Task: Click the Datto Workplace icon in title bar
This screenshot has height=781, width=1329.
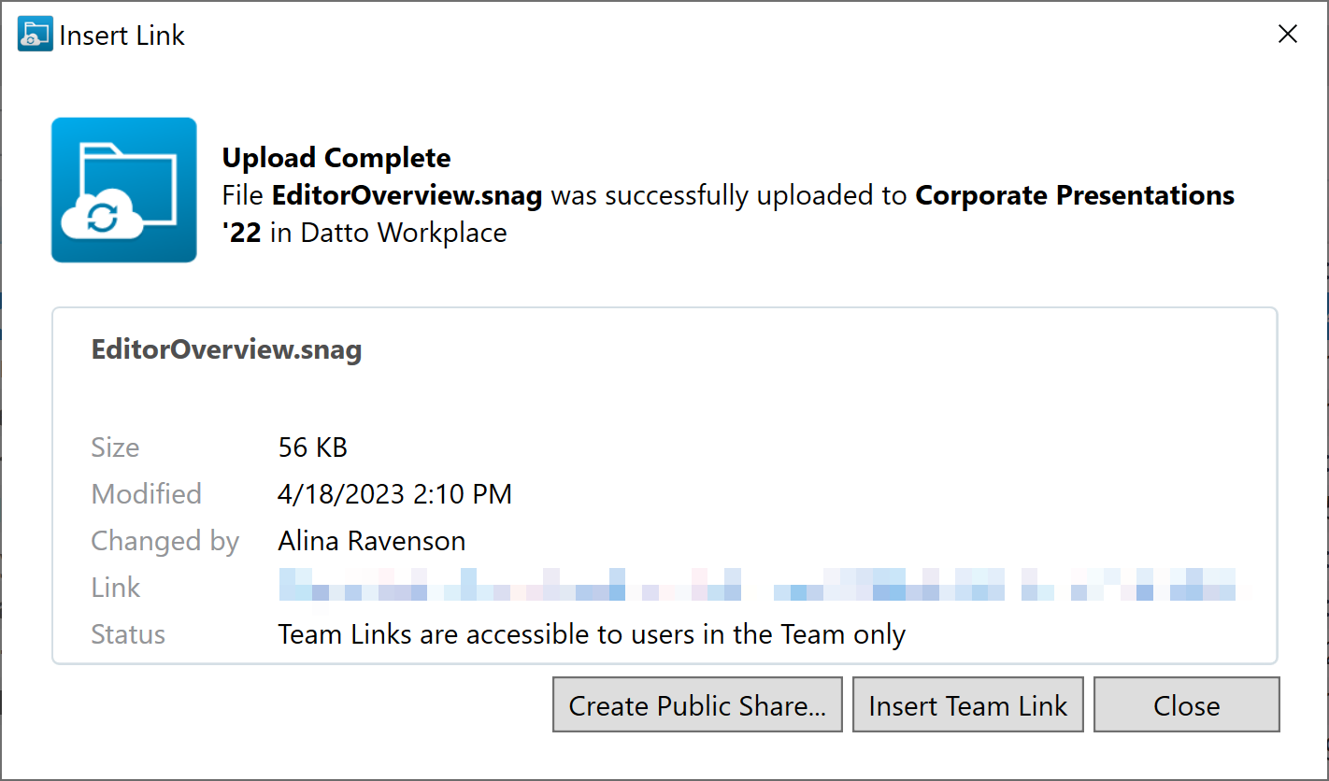Action: (x=36, y=35)
